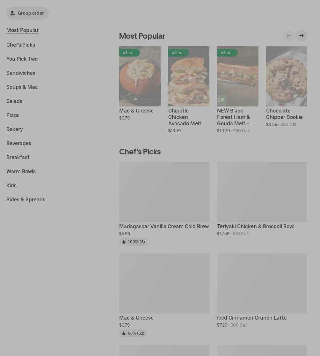The width and height of the screenshot is (320, 356).
Task: Show the Sides & Spreads category
Action: [x=26, y=199]
